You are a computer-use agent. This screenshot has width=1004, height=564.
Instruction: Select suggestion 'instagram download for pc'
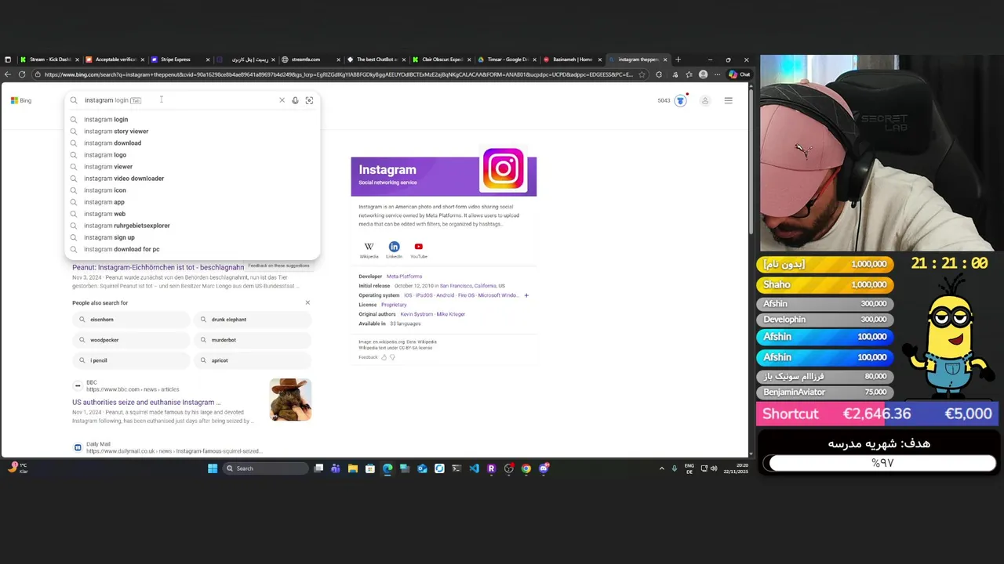click(x=192, y=248)
